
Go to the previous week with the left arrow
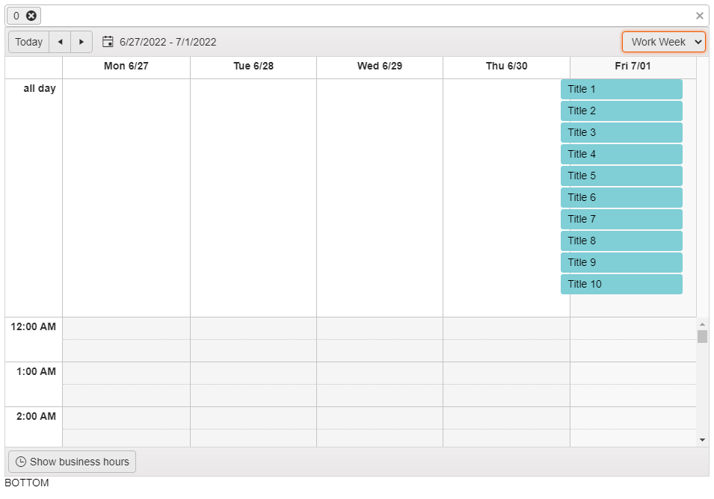(60, 42)
